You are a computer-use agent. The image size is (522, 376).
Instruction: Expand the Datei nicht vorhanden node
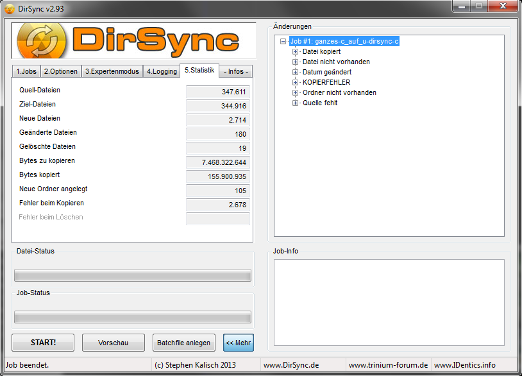(x=295, y=62)
